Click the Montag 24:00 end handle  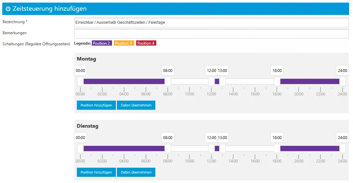(342, 81)
